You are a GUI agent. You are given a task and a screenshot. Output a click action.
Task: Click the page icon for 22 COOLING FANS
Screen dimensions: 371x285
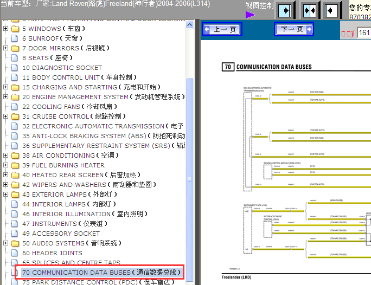pos(15,107)
